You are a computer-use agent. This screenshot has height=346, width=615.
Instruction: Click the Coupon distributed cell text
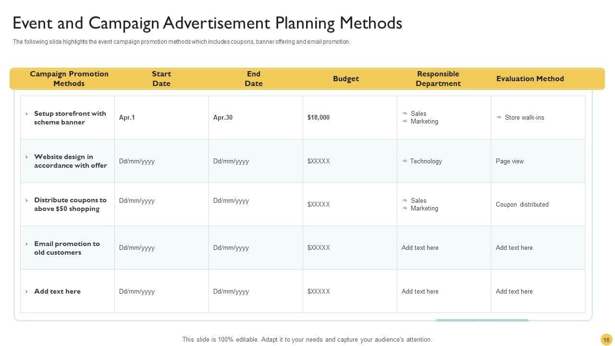(x=522, y=204)
